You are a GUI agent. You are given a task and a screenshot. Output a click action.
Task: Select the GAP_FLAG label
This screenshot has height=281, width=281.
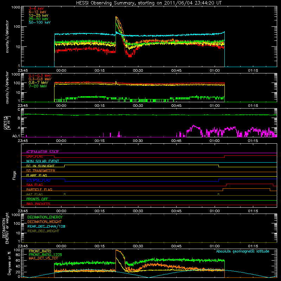(34, 156)
